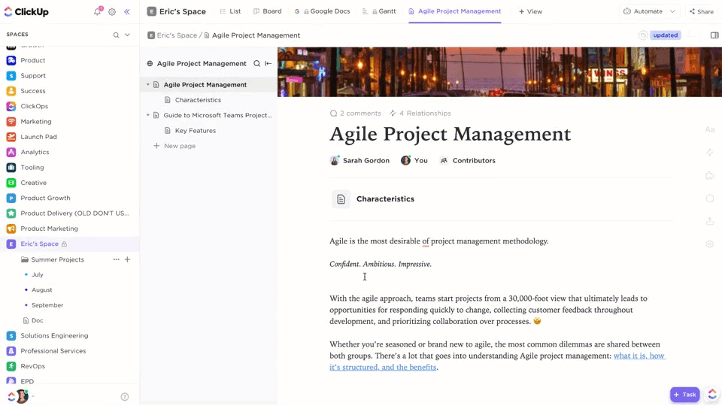The image size is (722, 406).
Task: Collapse Guide to Microsoft Teams Project tree
Action: [x=148, y=115]
